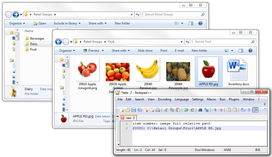Click the Save icon in Notepad++ toolbar

pos(134,110)
